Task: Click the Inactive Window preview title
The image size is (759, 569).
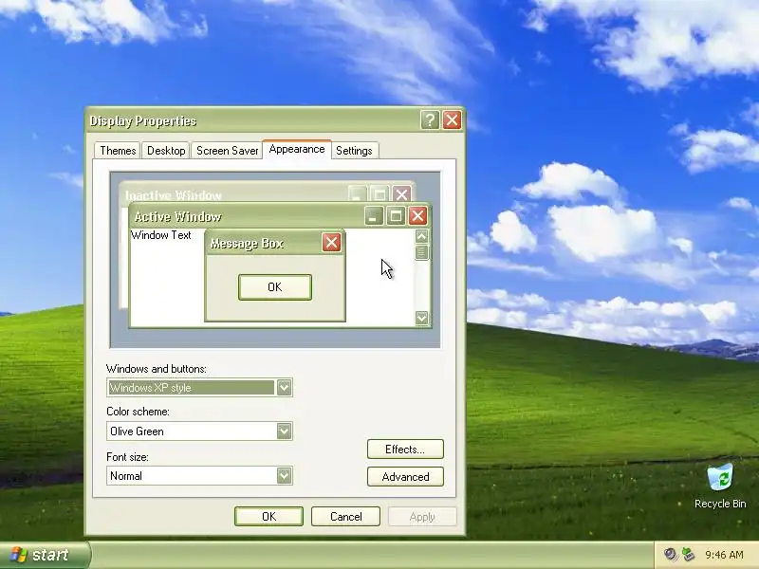Action: point(174,195)
